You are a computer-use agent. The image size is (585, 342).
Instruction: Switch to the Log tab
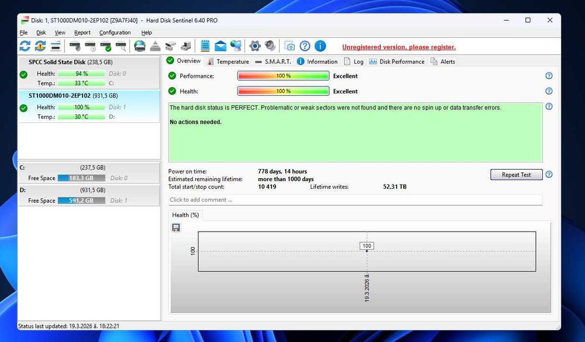353,61
